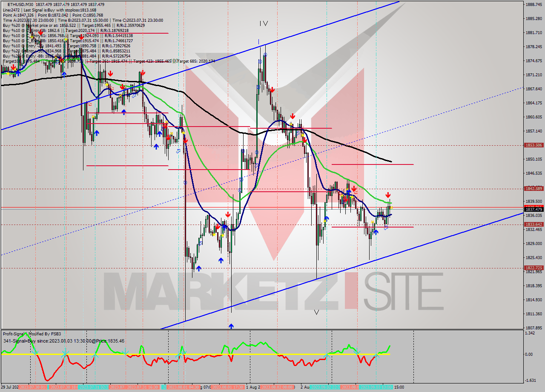545x392 pixels.
Task: Select the 'Buy %20 @ Market price' line
Action: (74, 25)
